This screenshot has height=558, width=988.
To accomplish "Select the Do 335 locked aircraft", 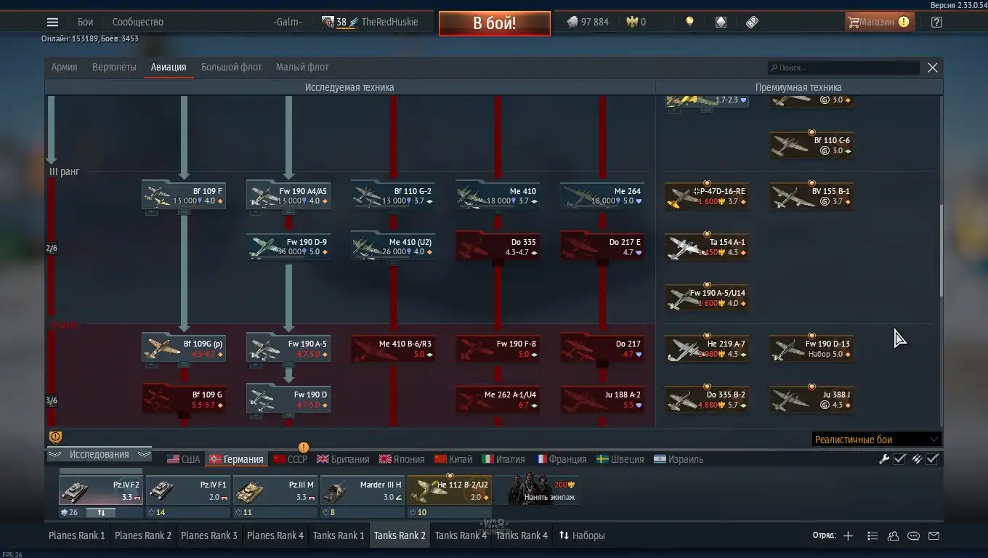I will coord(498,246).
